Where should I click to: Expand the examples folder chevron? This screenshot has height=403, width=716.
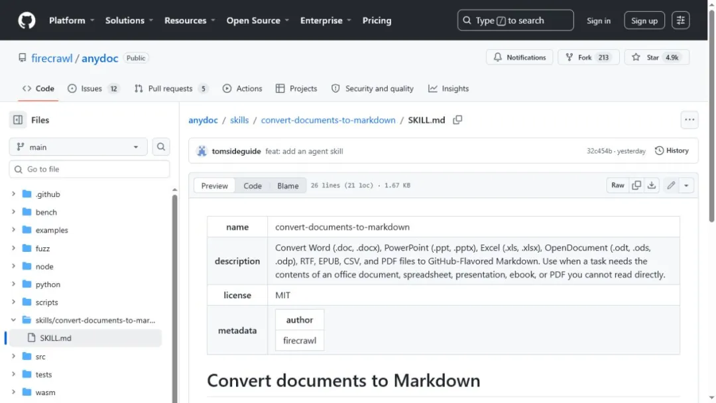click(x=13, y=230)
